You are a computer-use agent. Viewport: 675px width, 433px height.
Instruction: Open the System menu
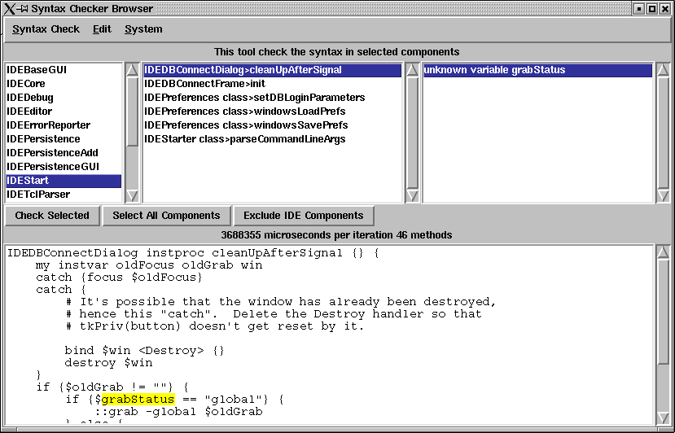(x=143, y=29)
